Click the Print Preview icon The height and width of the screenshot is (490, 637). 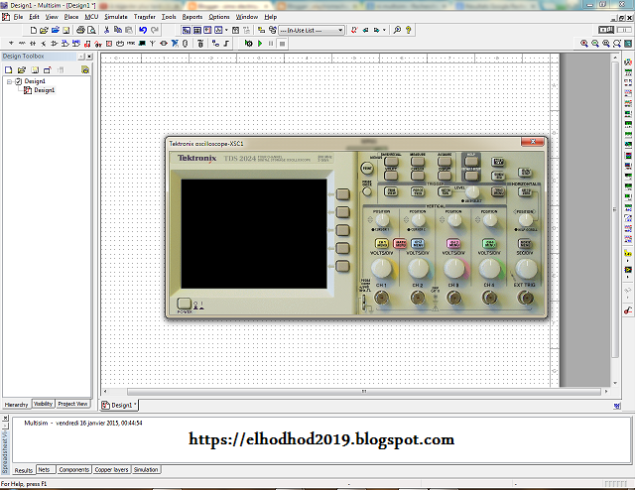(x=92, y=30)
